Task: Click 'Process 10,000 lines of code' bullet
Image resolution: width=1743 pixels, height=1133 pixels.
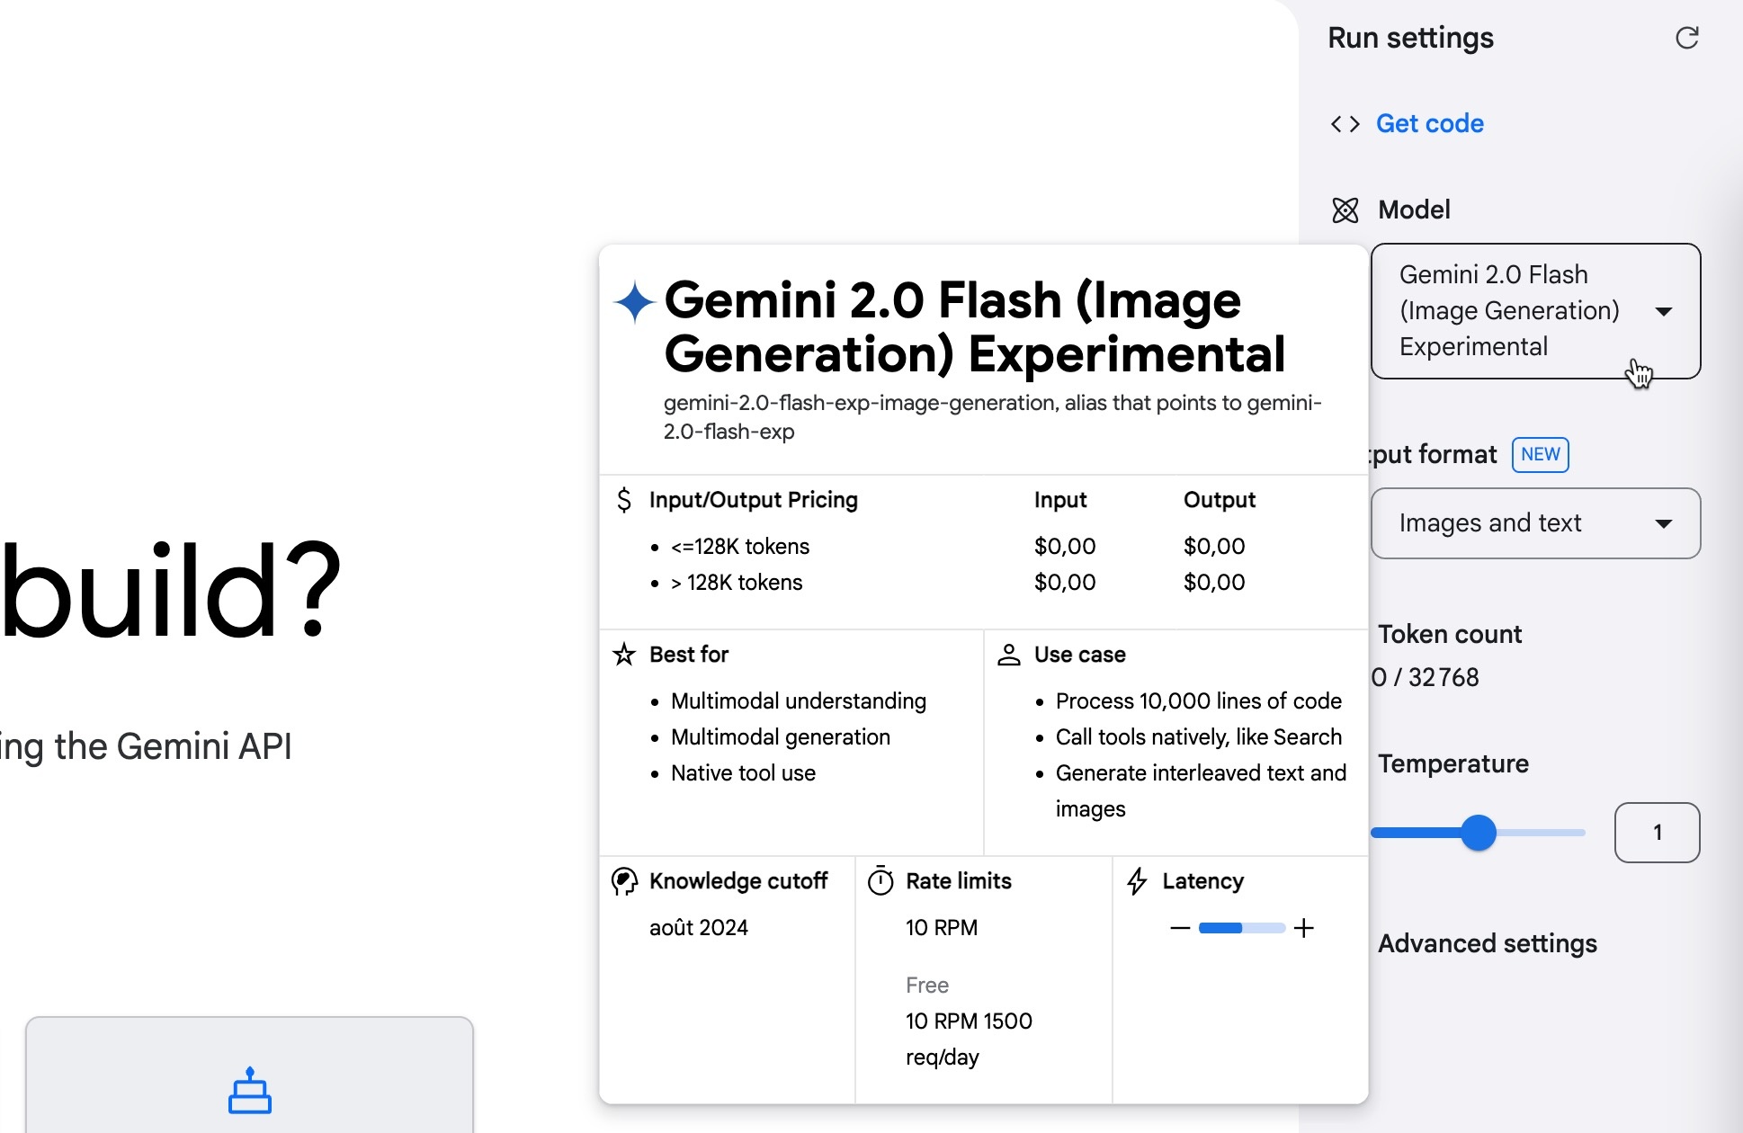Action: click(1198, 701)
